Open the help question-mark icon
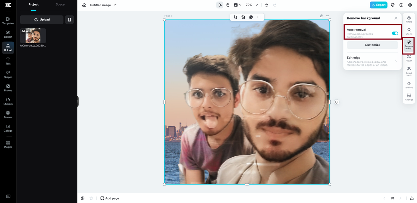The width and height of the screenshot is (417, 203). coord(401,5)
